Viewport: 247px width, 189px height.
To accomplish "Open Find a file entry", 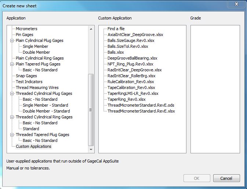I will click(x=116, y=29).
